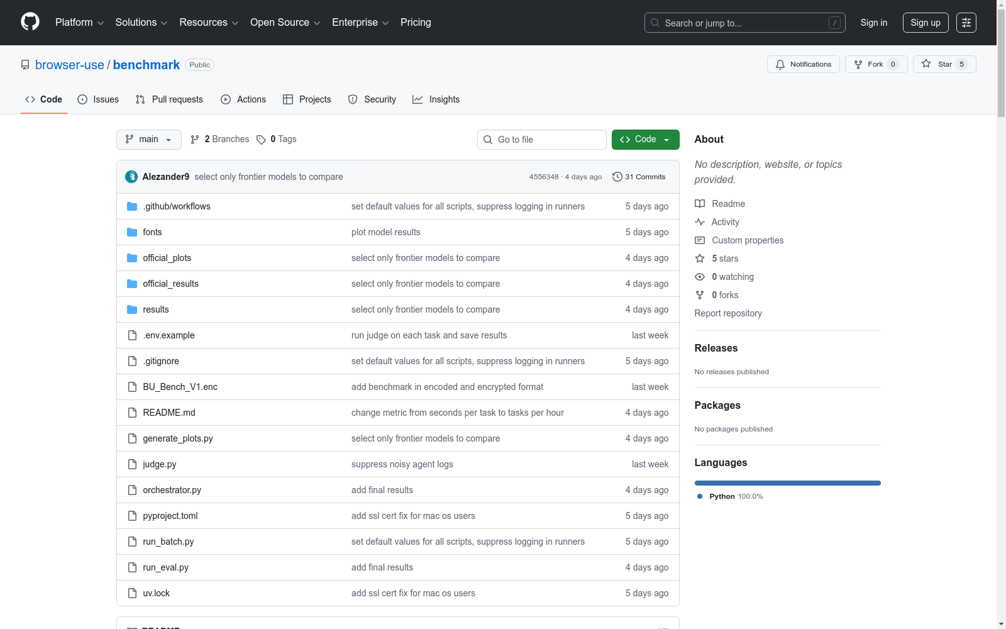
Task: Click the fork icon beside 0 forks
Action: pos(700,295)
